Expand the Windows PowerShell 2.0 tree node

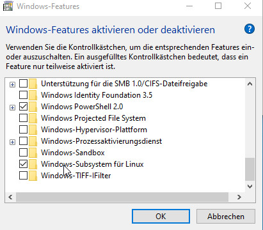(12, 107)
